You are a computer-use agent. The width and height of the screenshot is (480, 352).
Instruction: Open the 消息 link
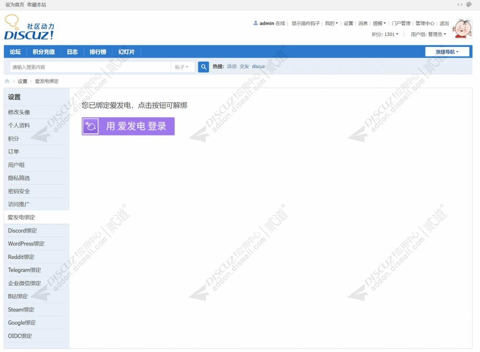tap(363, 23)
